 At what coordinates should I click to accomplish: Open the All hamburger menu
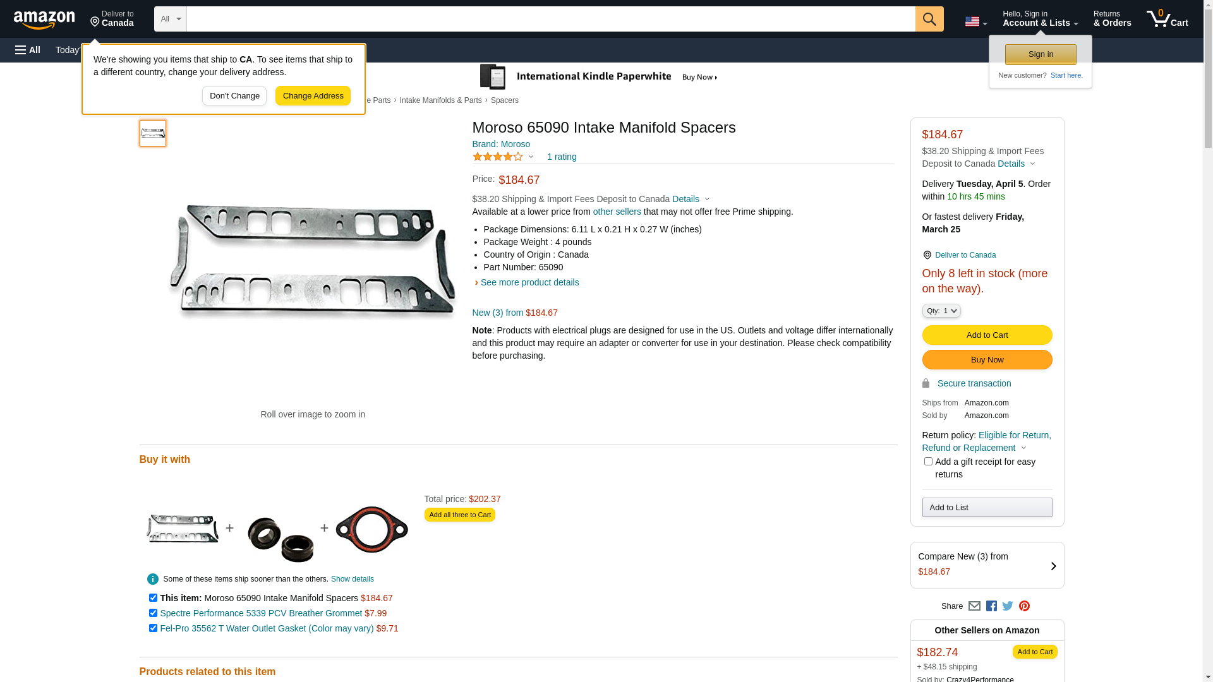click(28, 50)
